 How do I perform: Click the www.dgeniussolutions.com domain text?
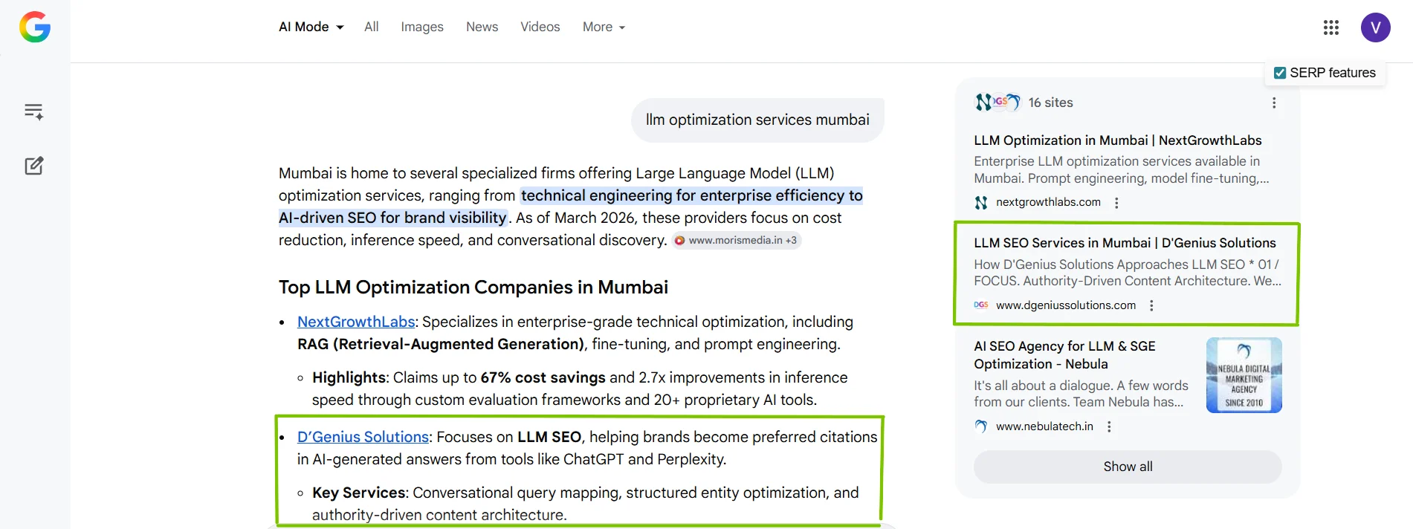1066,305
